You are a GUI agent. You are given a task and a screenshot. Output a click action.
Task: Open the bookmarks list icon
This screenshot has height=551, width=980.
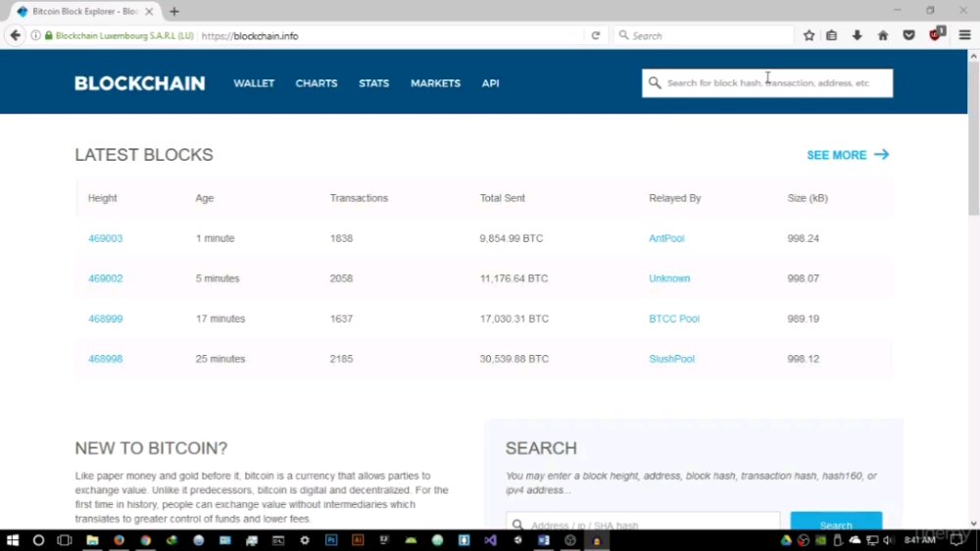tap(831, 35)
